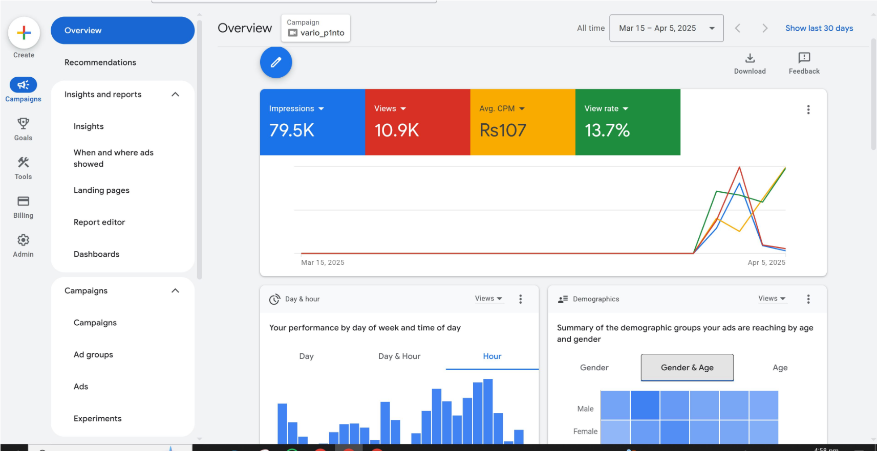
Task: Open Admin gear icon
Action: 23,240
